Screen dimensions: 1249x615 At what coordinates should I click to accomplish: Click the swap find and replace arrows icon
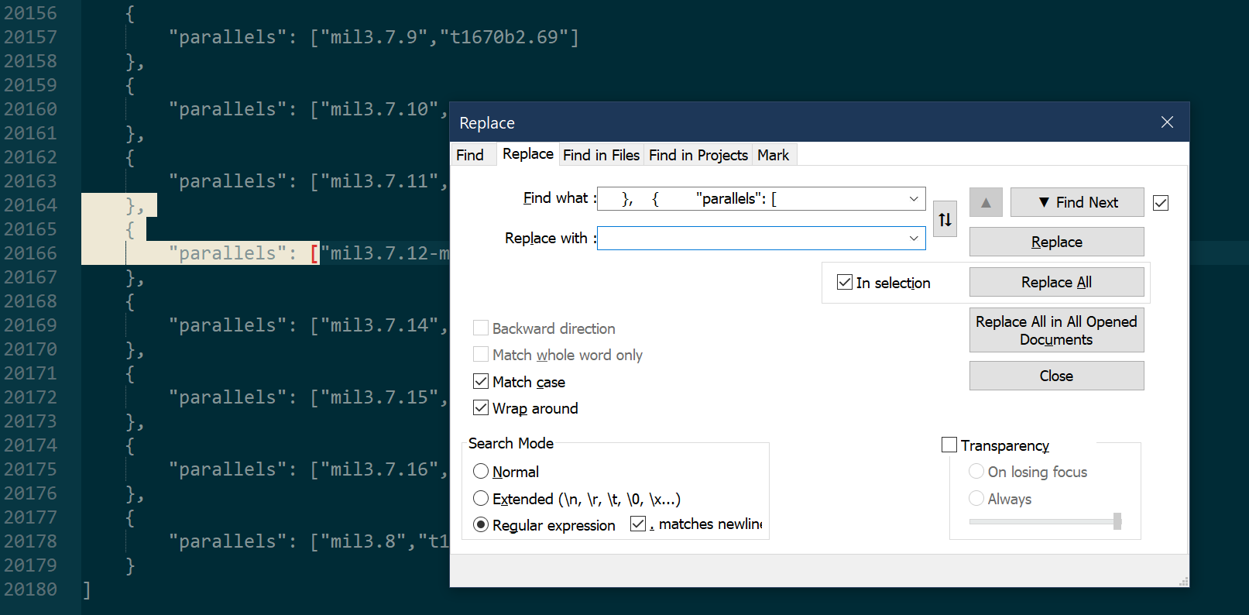[945, 219]
